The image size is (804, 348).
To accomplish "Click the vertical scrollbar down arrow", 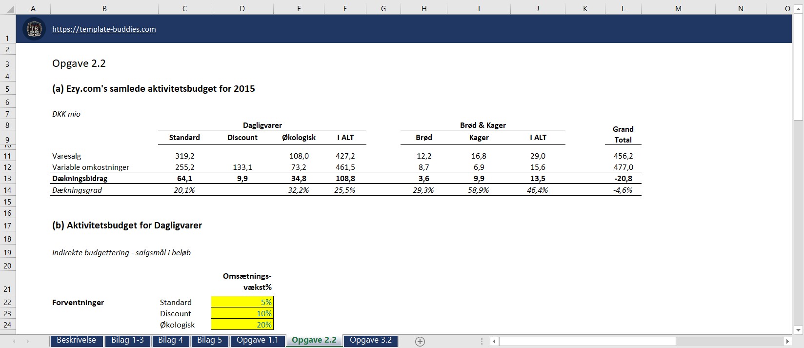I will click(x=799, y=330).
